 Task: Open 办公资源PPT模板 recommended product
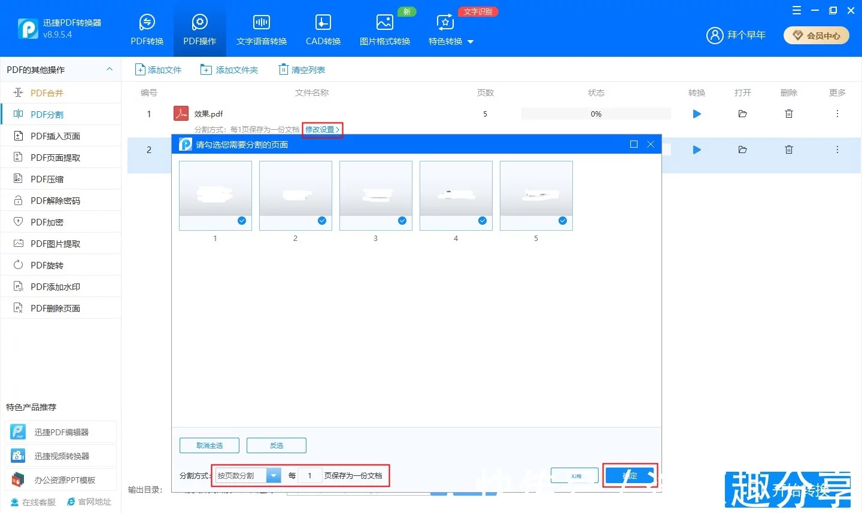tap(60, 480)
